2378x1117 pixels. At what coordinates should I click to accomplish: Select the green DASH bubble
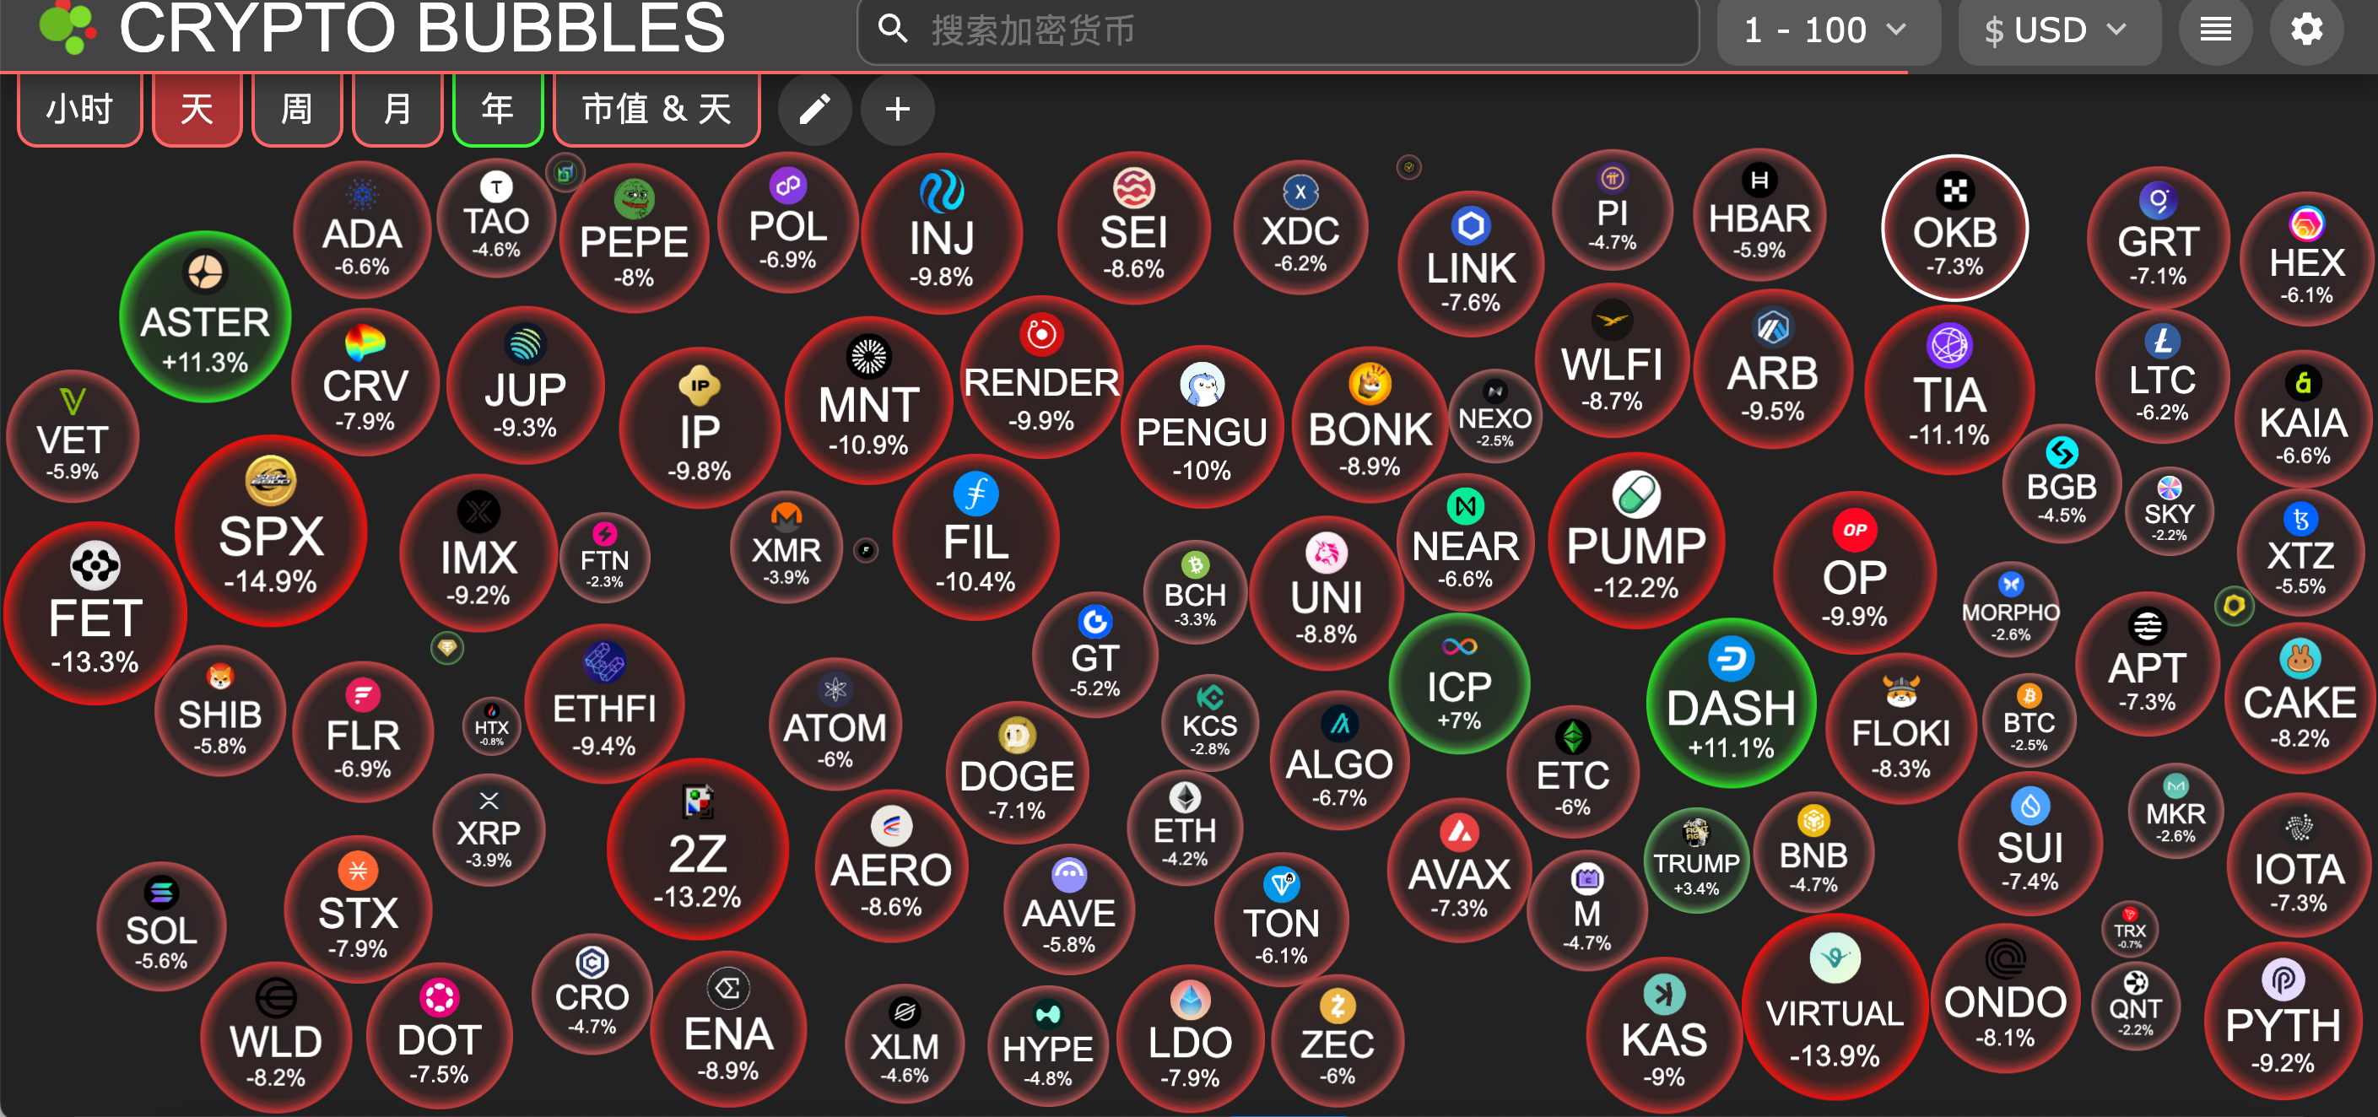[1731, 704]
